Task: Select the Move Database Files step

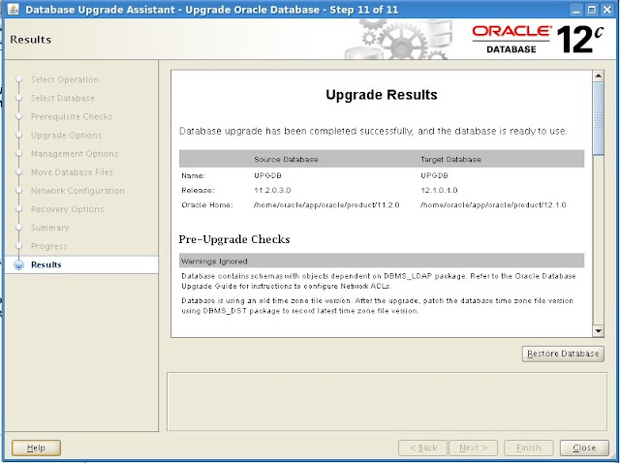Action: pos(72,172)
